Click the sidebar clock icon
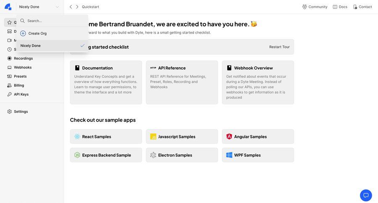 (x=9, y=49)
